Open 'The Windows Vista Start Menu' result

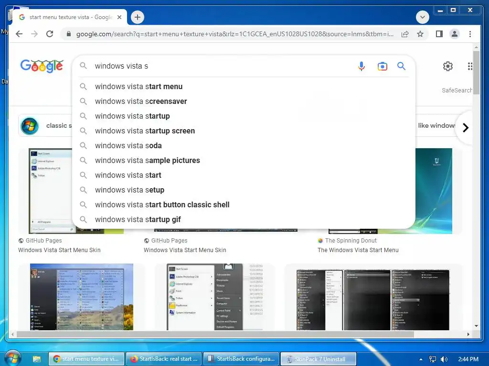(x=358, y=250)
